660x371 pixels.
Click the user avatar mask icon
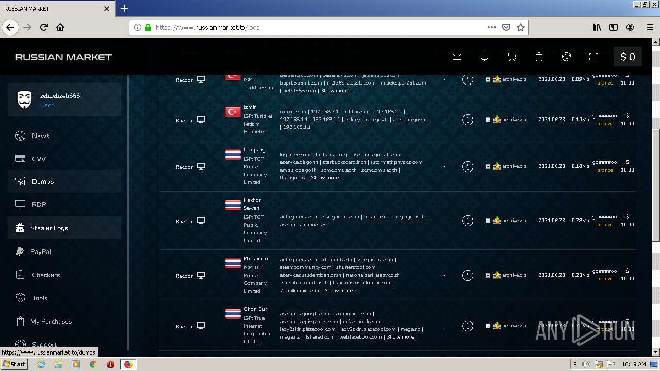[25, 100]
